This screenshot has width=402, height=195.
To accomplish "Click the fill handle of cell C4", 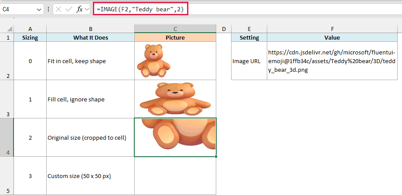I will 216,156.
